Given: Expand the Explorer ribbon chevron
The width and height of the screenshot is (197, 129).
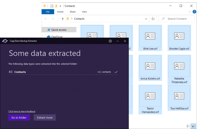Looking at the screenshot, I should 190,12.
